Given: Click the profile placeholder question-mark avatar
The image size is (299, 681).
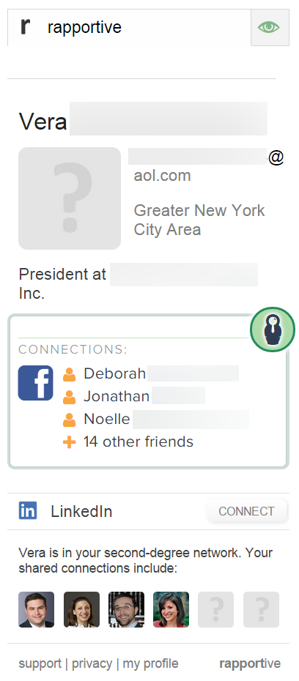Looking at the screenshot, I should click(x=70, y=198).
